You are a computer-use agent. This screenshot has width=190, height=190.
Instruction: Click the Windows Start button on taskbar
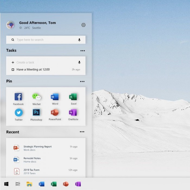[6, 184]
